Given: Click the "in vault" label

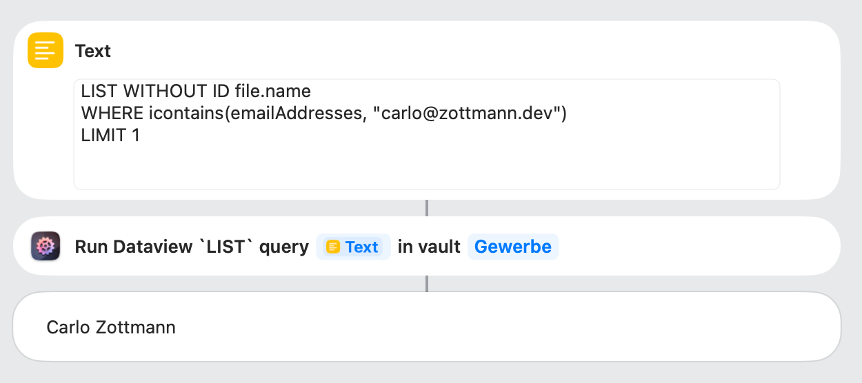Looking at the screenshot, I should pos(429,247).
